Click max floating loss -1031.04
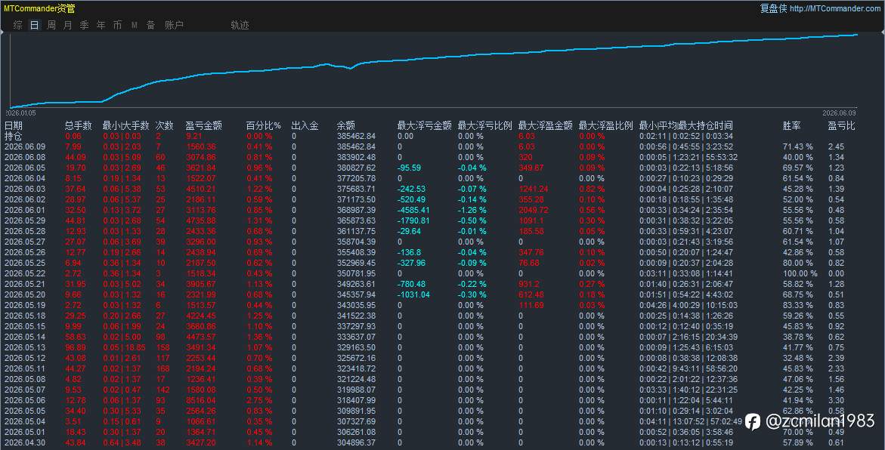The height and width of the screenshot is (450, 885). [413, 294]
